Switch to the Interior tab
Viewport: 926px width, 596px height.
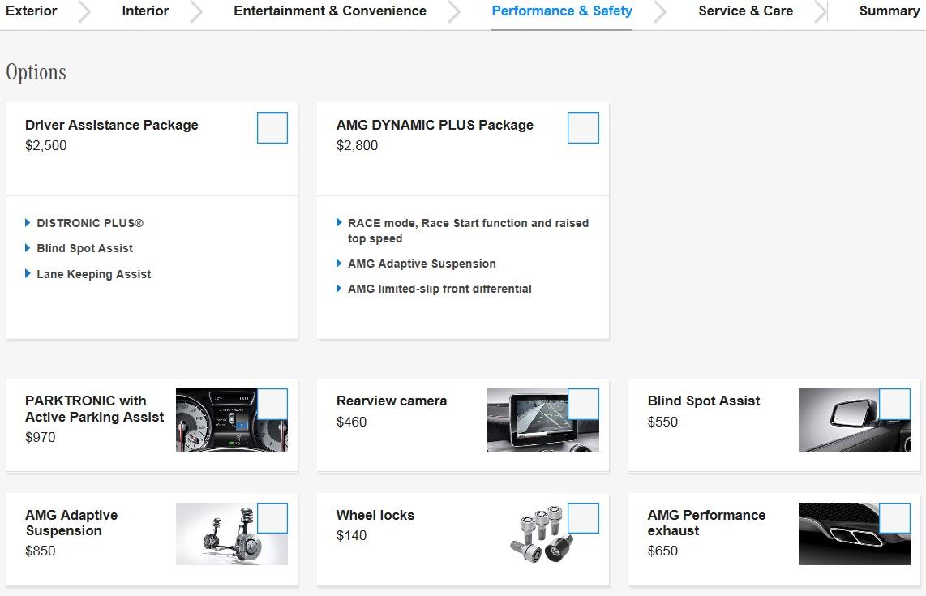(145, 11)
